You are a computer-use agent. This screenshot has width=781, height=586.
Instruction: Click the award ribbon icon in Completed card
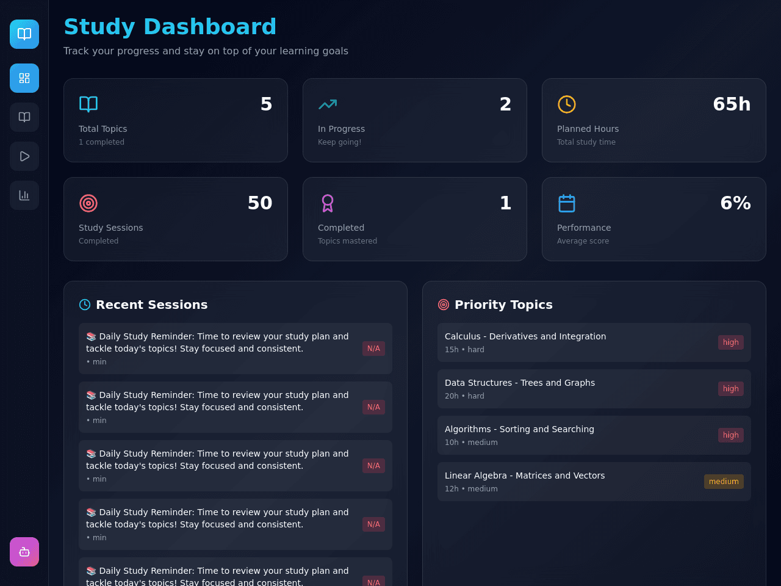pos(328,203)
